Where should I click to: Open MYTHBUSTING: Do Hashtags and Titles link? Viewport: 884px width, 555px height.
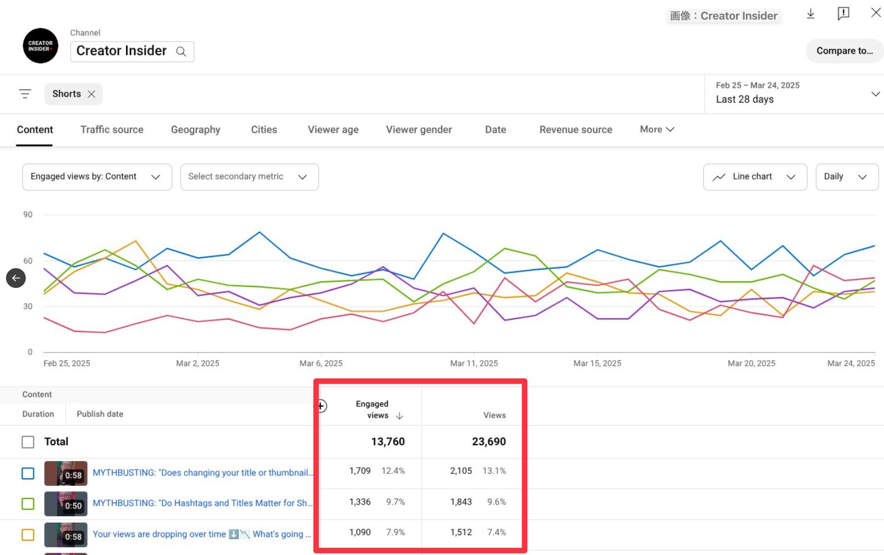pos(203,503)
